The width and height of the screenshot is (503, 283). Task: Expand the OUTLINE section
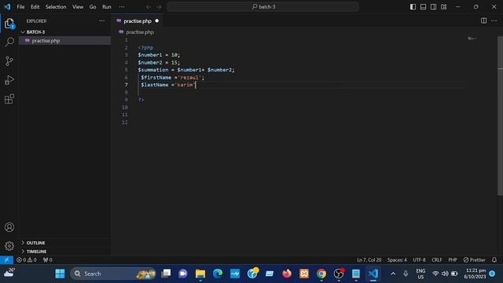click(64, 243)
